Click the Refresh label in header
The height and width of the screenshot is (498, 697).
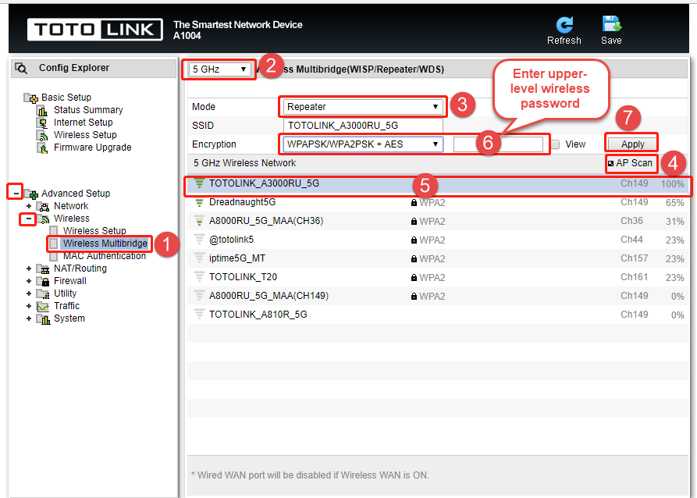564,41
